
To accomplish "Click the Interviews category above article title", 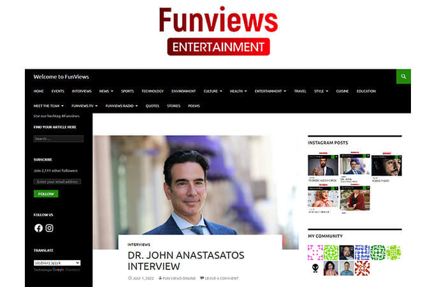I will click(x=139, y=244).
